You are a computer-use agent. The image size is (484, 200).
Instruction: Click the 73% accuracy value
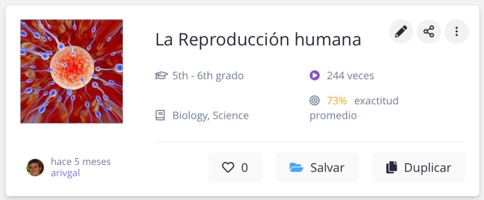(337, 100)
